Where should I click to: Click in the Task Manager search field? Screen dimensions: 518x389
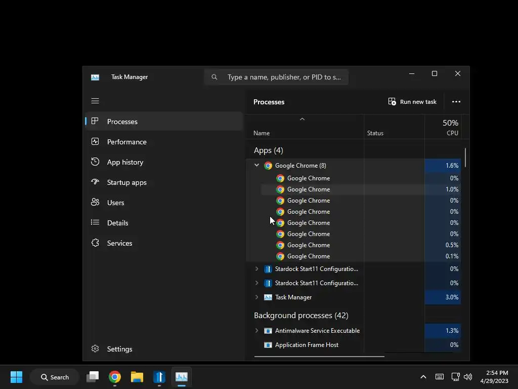pos(276,77)
